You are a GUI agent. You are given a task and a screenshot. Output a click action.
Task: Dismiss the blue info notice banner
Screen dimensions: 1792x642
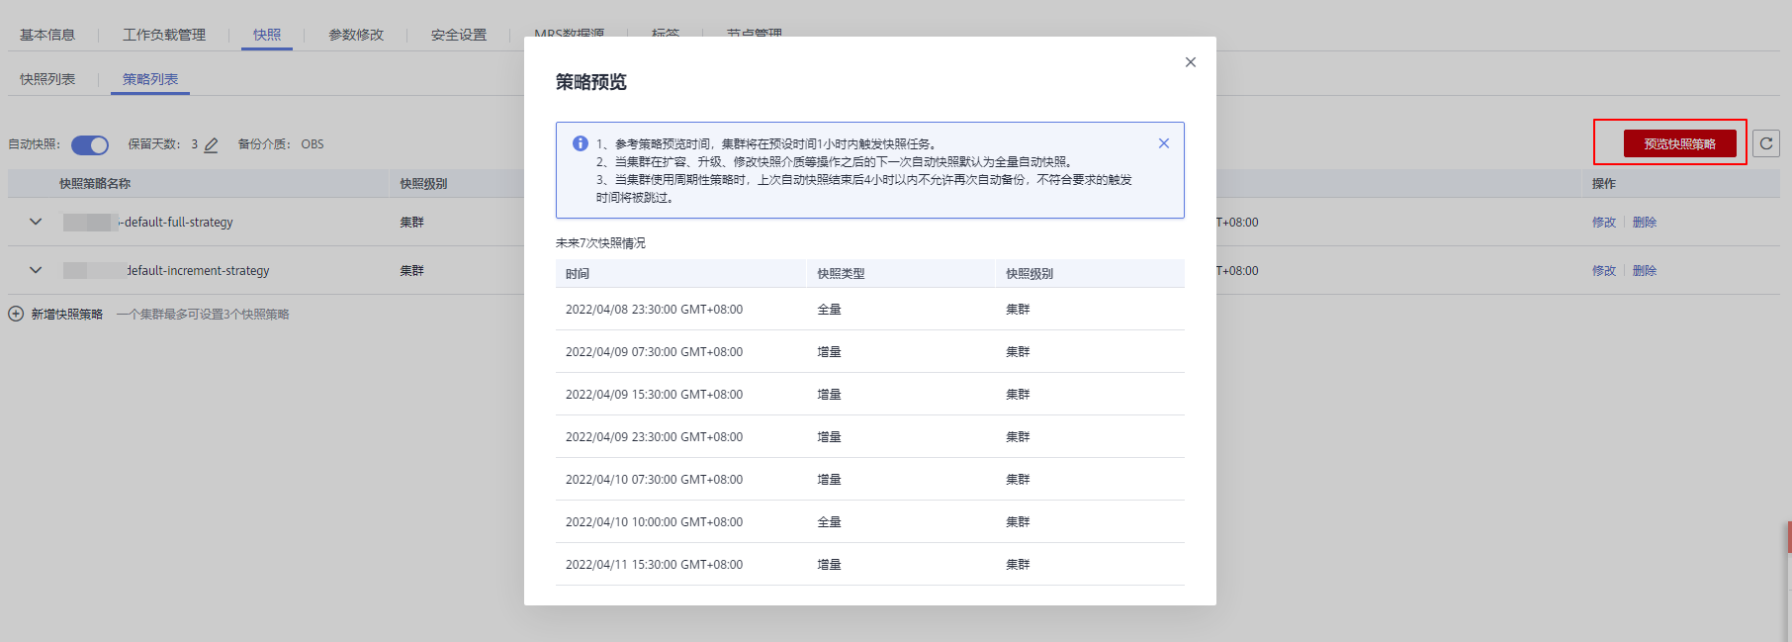[1164, 143]
